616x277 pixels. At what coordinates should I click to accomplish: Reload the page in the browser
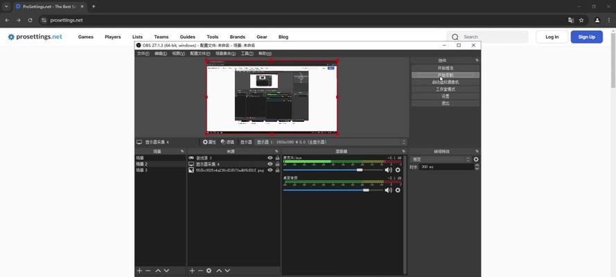[30, 20]
